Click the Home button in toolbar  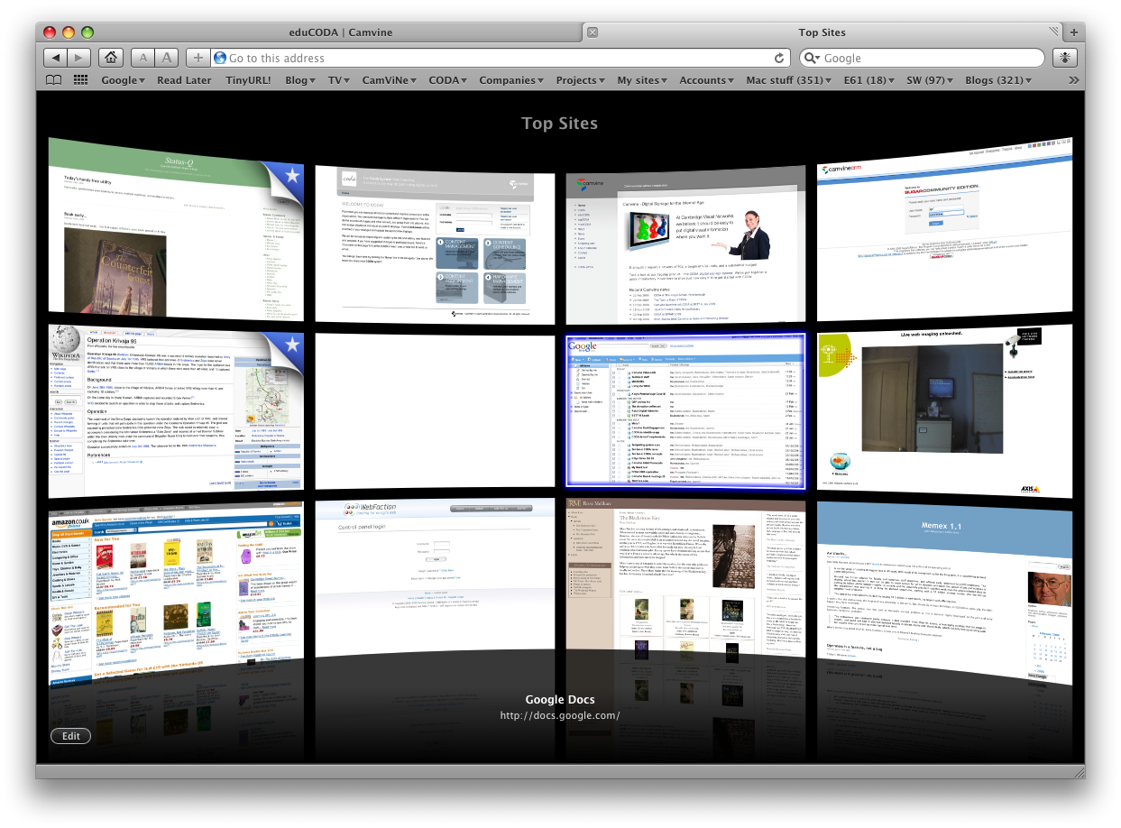click(x=110, y=58)
